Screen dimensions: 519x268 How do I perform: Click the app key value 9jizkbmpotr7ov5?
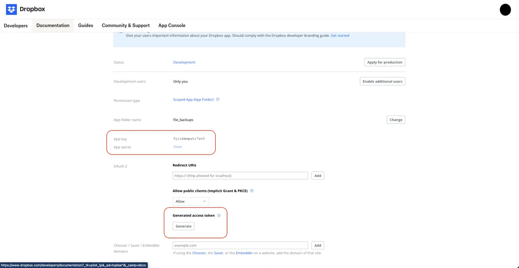point(189,139)
